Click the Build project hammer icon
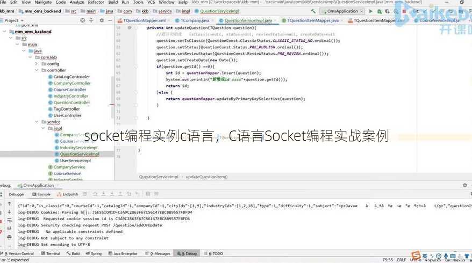The height and width of the screenshot is (263, 472). click(313, 11)
